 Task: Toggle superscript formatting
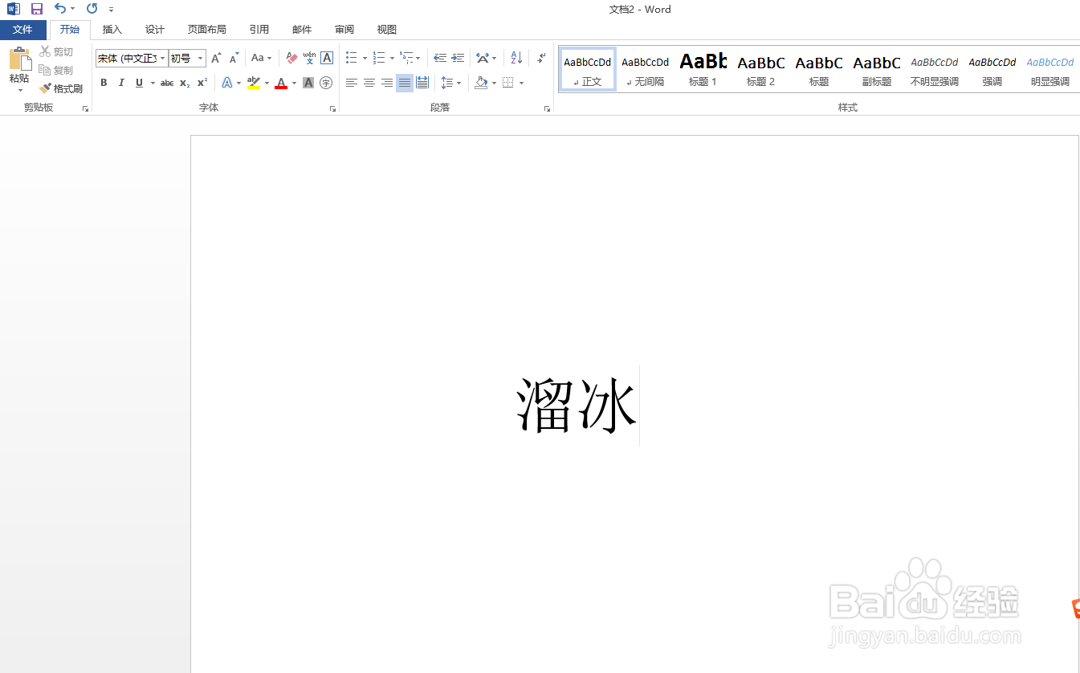pyautogui.click(x=202, y=82)
